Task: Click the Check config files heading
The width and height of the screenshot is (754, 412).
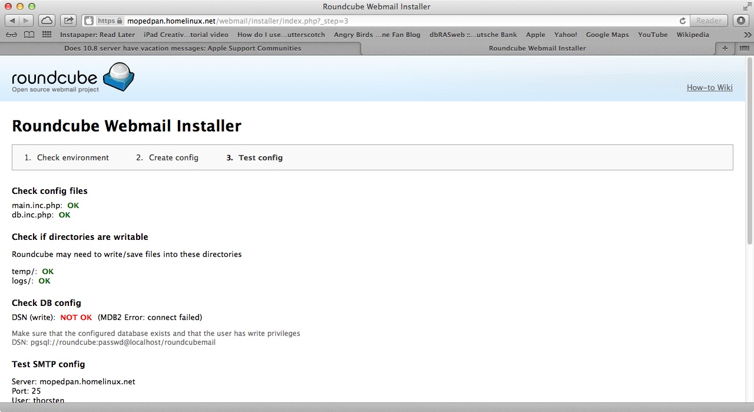Action: tap(49, 191)
